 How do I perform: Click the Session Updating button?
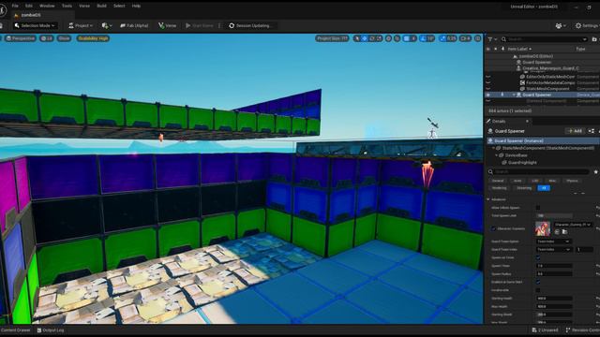(250, 25)
